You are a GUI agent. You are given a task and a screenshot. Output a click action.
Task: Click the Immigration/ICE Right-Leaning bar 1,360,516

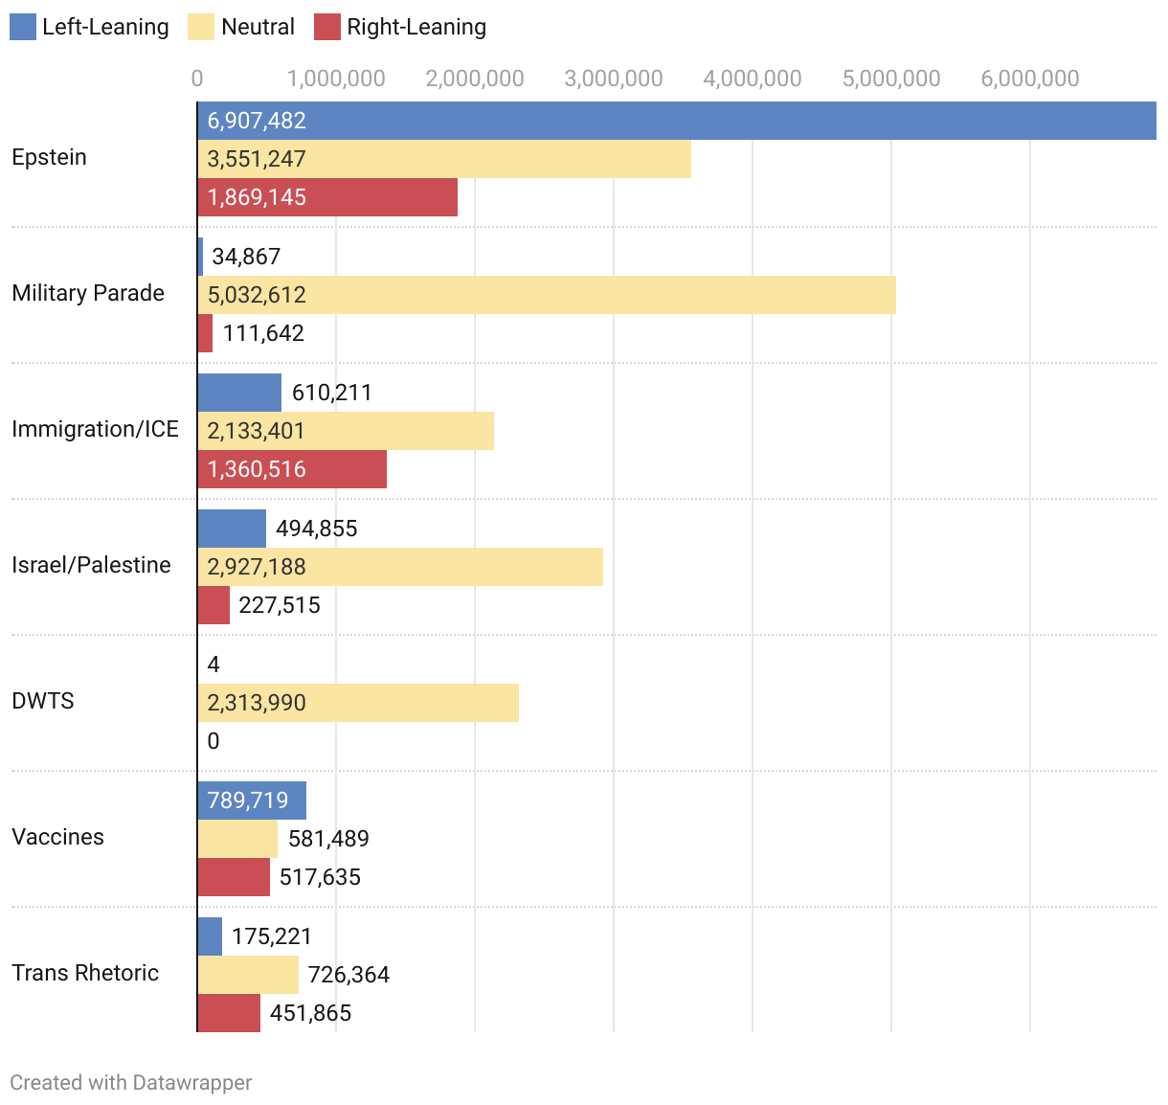click(292, 469)
